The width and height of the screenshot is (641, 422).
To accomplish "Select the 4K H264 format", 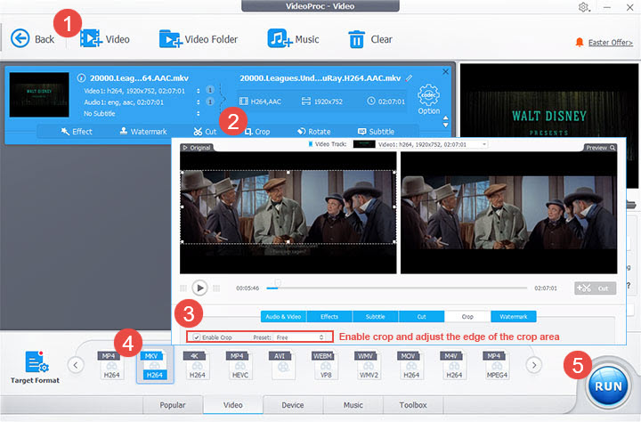I will pos(197,365).
